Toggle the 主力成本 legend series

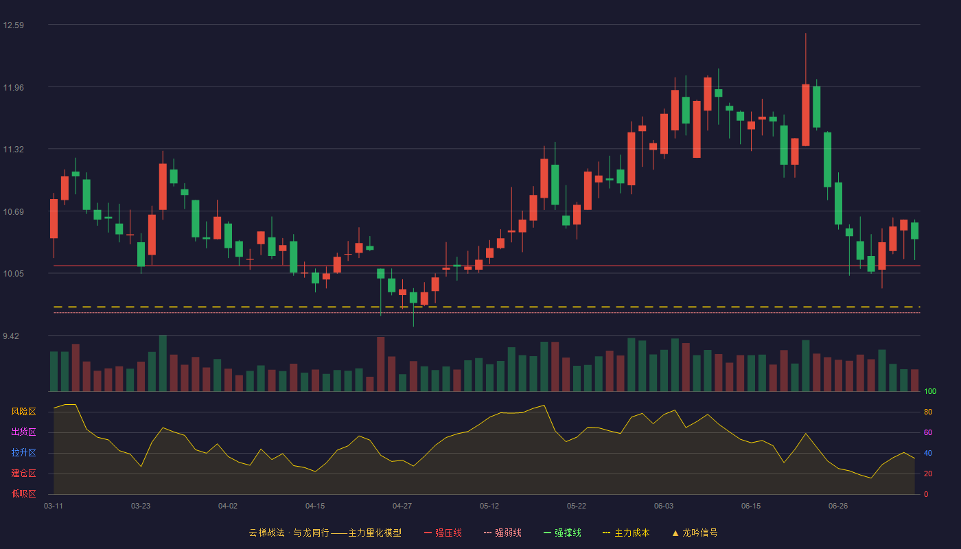(x=626, y=533)
